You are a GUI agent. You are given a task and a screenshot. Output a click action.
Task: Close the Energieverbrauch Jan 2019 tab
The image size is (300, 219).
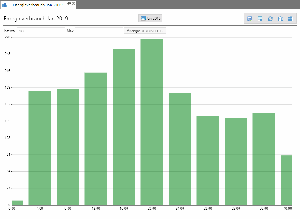74,3
